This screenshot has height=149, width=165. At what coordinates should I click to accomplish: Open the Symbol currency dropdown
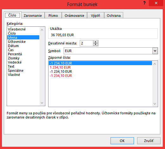point(155,51)
